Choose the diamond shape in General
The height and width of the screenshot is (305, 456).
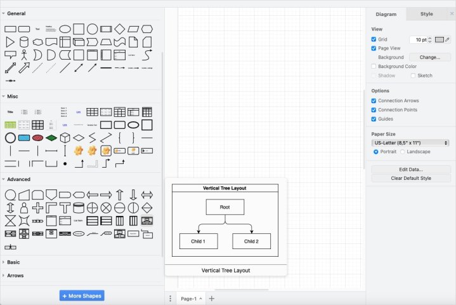coord(120,29)
